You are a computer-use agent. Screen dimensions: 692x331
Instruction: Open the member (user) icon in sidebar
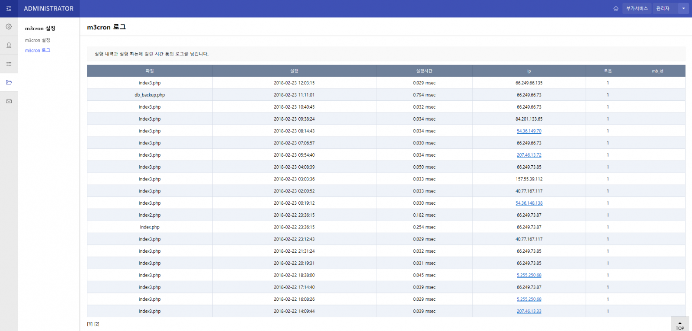coord(9,45)
